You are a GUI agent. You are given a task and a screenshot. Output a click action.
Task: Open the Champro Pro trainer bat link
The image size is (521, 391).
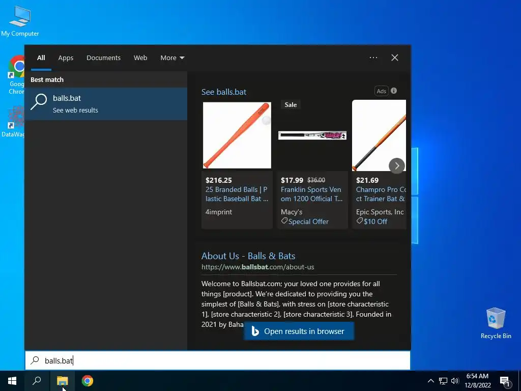[381, 194]
